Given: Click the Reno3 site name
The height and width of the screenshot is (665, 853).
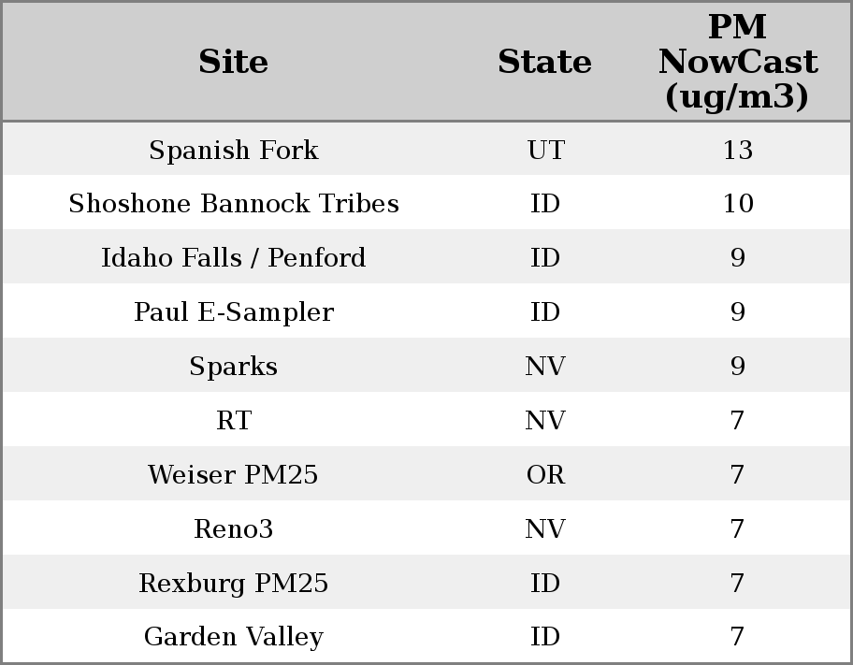Looking at the screenshot, I should click(233, 529).
